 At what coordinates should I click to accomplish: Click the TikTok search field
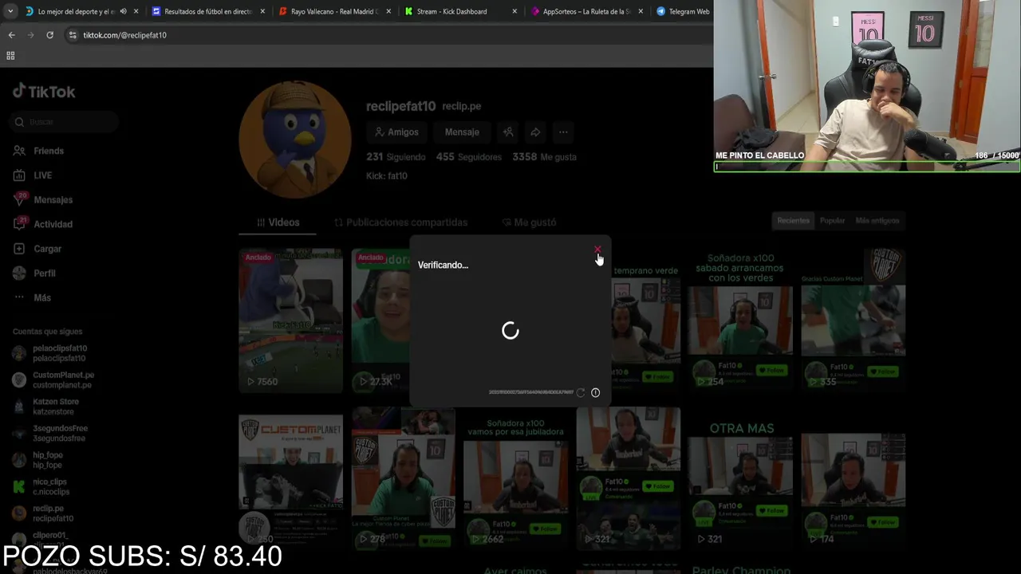[65, 122]
